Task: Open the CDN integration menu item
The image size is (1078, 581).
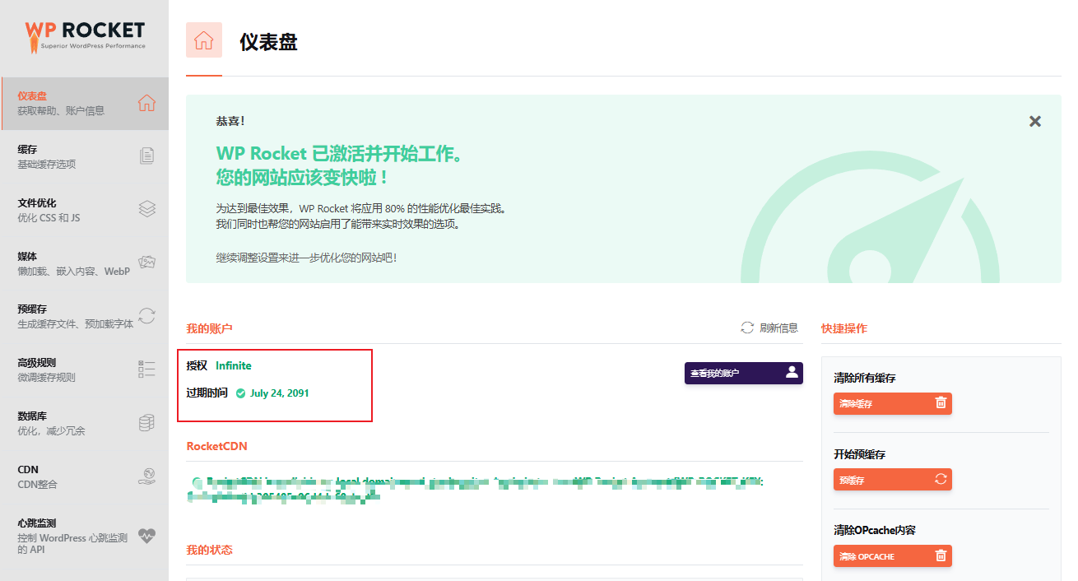Action: [x=84, y=476]
